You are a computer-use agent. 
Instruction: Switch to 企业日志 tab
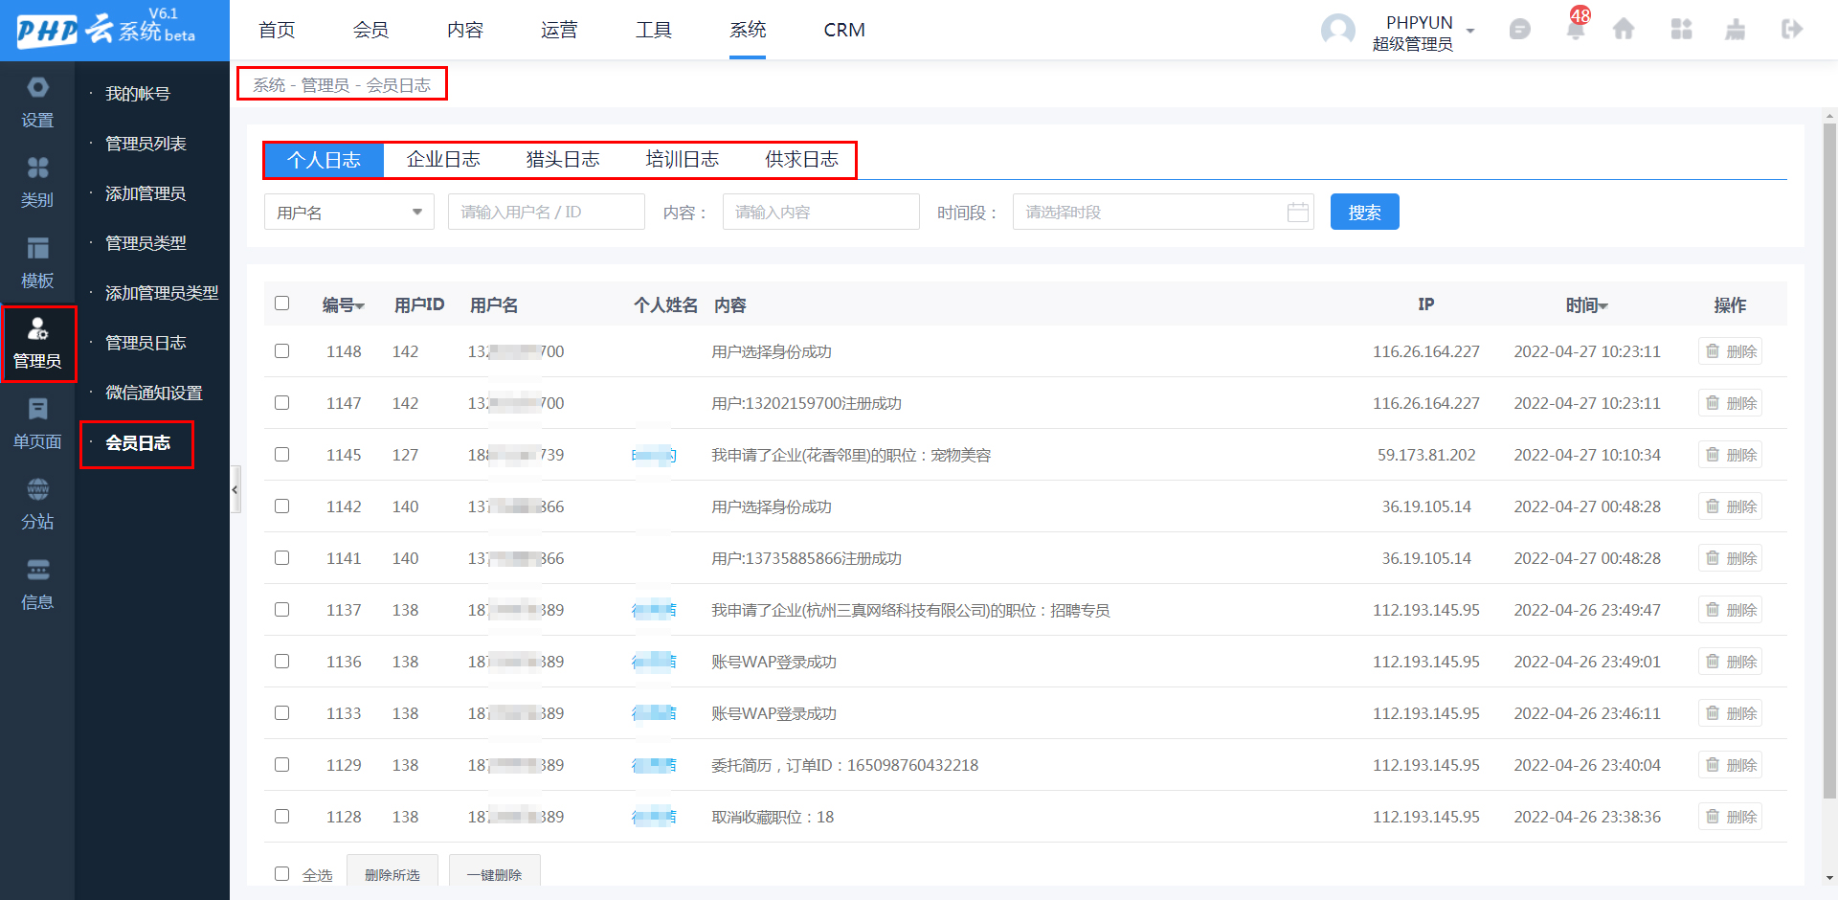click(x=443, y=159)
